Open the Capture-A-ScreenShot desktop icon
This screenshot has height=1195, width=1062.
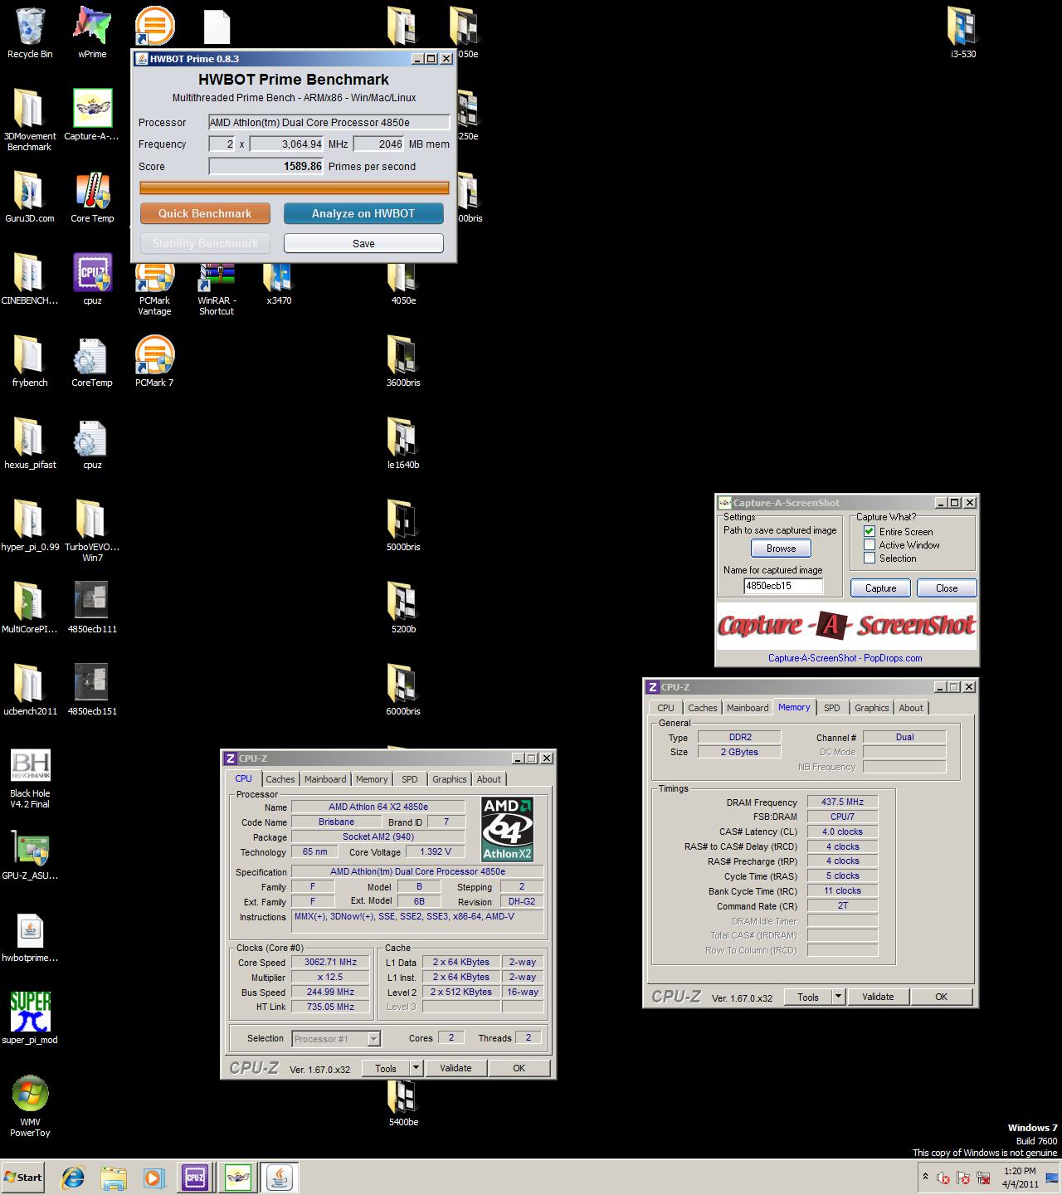point(92,109)
